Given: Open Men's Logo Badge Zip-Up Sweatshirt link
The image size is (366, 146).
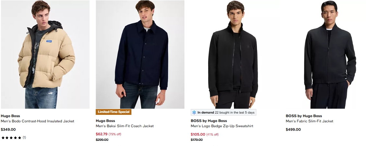Looking at the screenshot, I should (x=222, y=126).
